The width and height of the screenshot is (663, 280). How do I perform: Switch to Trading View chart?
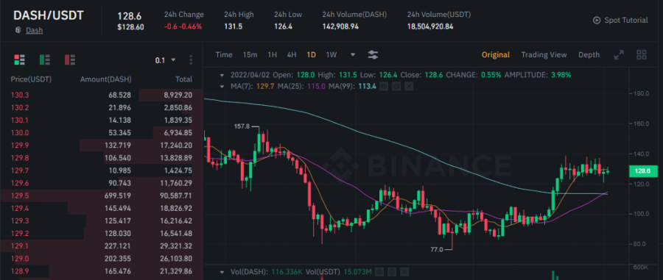(544, 55)
